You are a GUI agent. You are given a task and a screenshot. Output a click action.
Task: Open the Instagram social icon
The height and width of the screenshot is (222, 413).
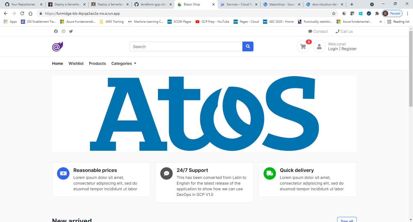click(x=63, y=31)
